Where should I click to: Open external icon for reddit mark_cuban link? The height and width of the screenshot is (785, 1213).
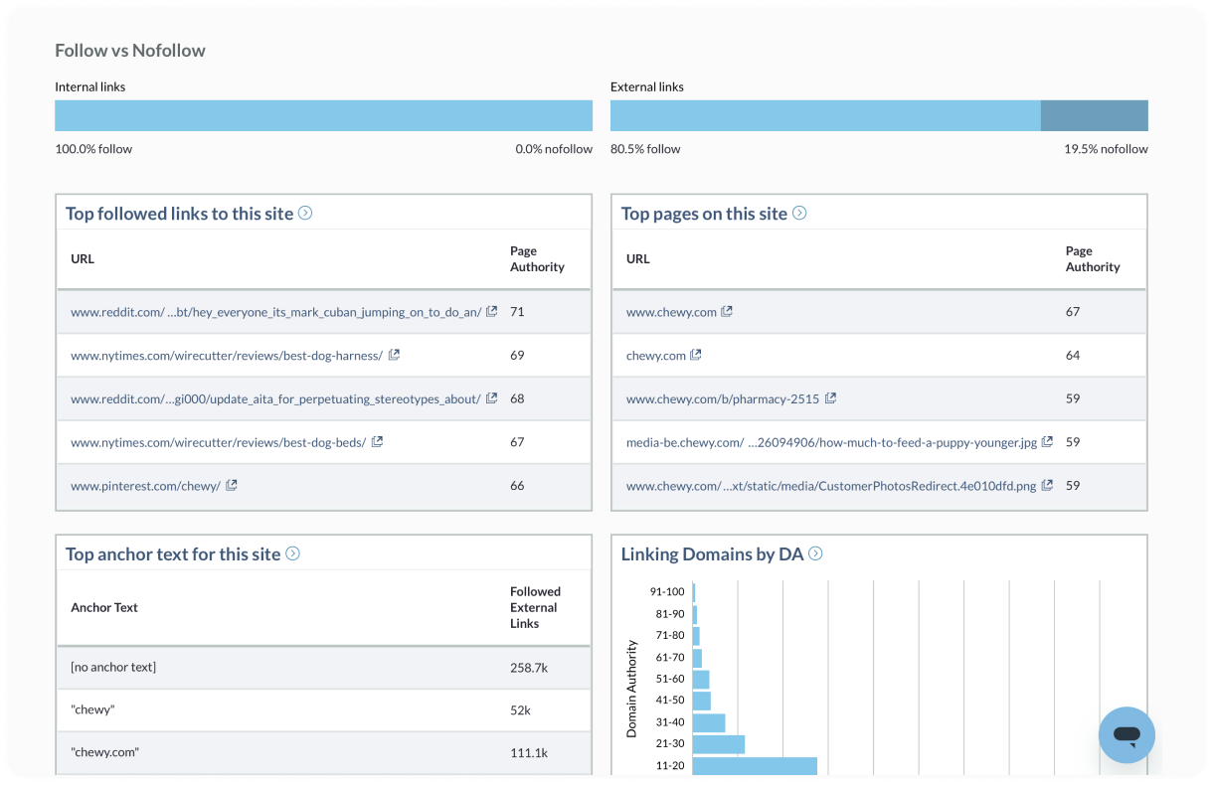pyautogui.click(x=491, y=311)
